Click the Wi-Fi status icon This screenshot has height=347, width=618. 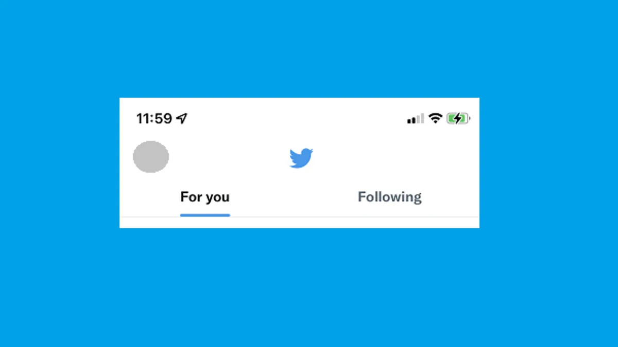click(436, 119)
